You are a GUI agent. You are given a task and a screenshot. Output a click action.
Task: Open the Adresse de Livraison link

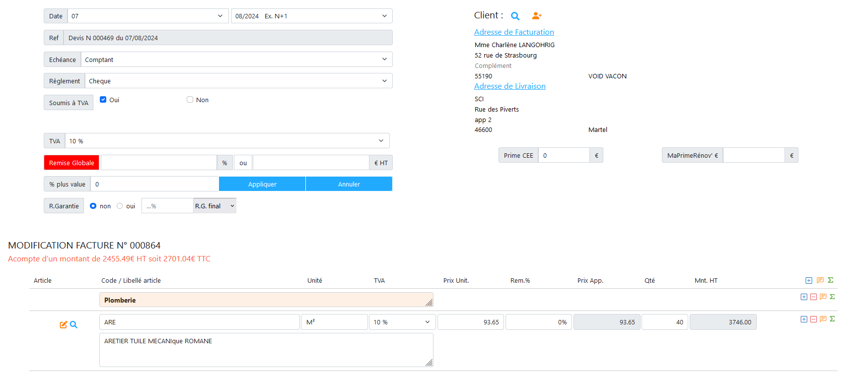tap(510, 86)
